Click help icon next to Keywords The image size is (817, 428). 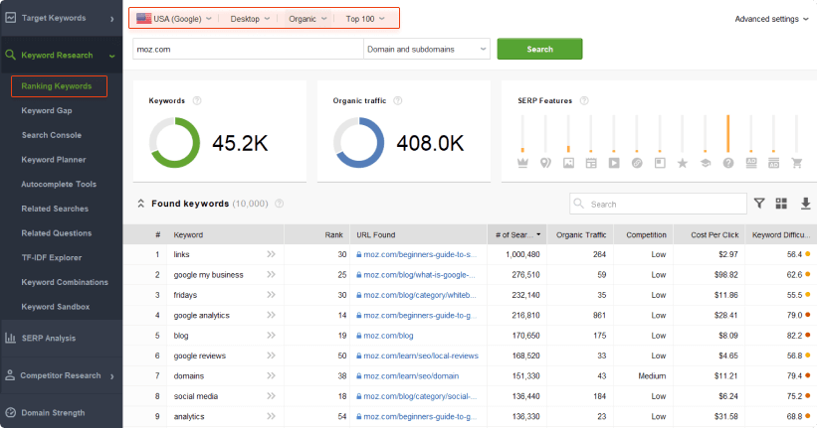point(196,101)
